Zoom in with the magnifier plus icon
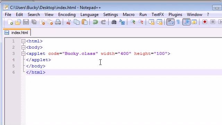The height and width of the screenshot is (125, 222). coord(133,22)
